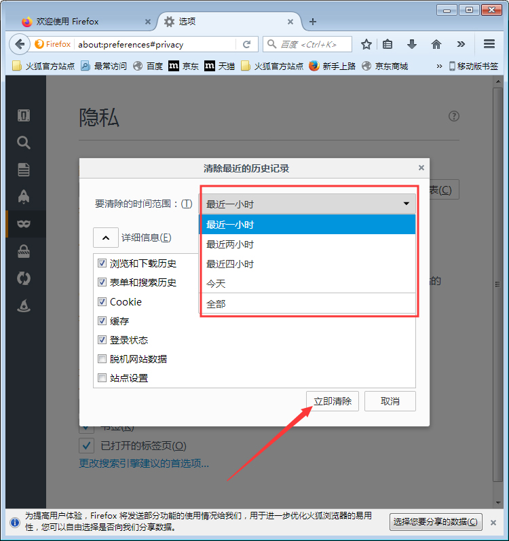Open the Search panel in preferences sidebar
The image size is (509, 541).
click(24, 143)
